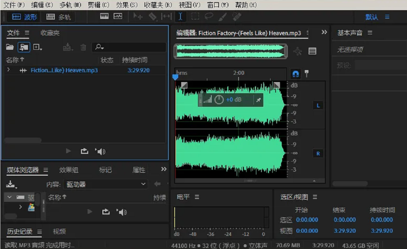Screen dimensions: 407x249
Task: Toggle the right channel R button
Action: pos(318,154)
